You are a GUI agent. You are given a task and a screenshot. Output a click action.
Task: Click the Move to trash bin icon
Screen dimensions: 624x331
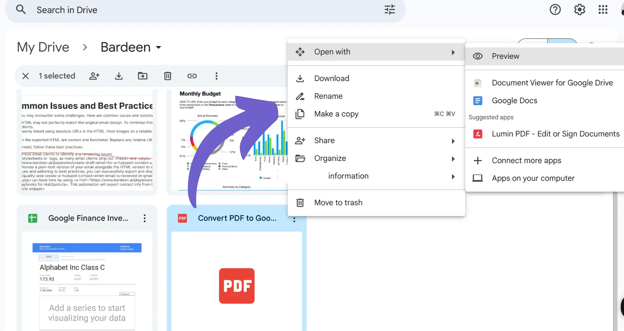click(x=300, y=202)
